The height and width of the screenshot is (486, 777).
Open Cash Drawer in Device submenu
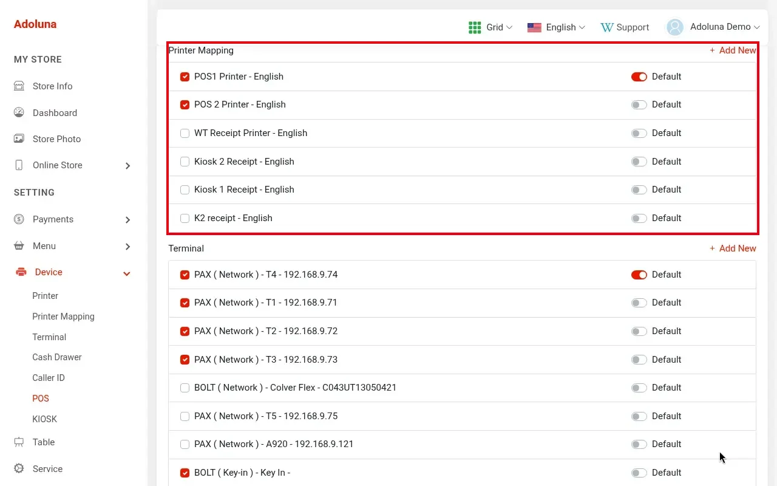57,357
